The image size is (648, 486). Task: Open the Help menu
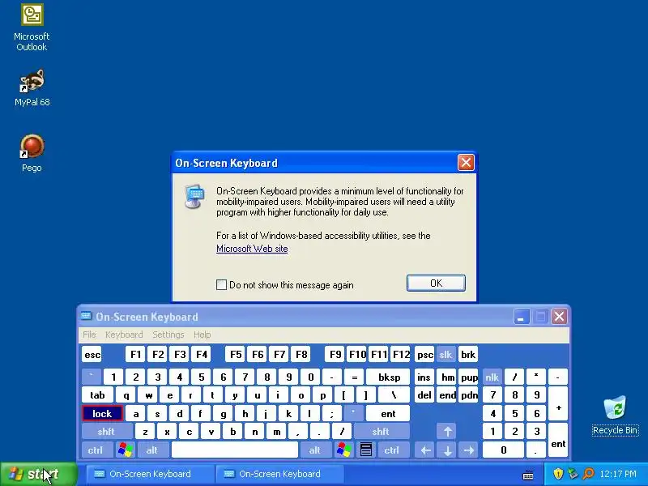pyautogui.click(x=202, y=335)
